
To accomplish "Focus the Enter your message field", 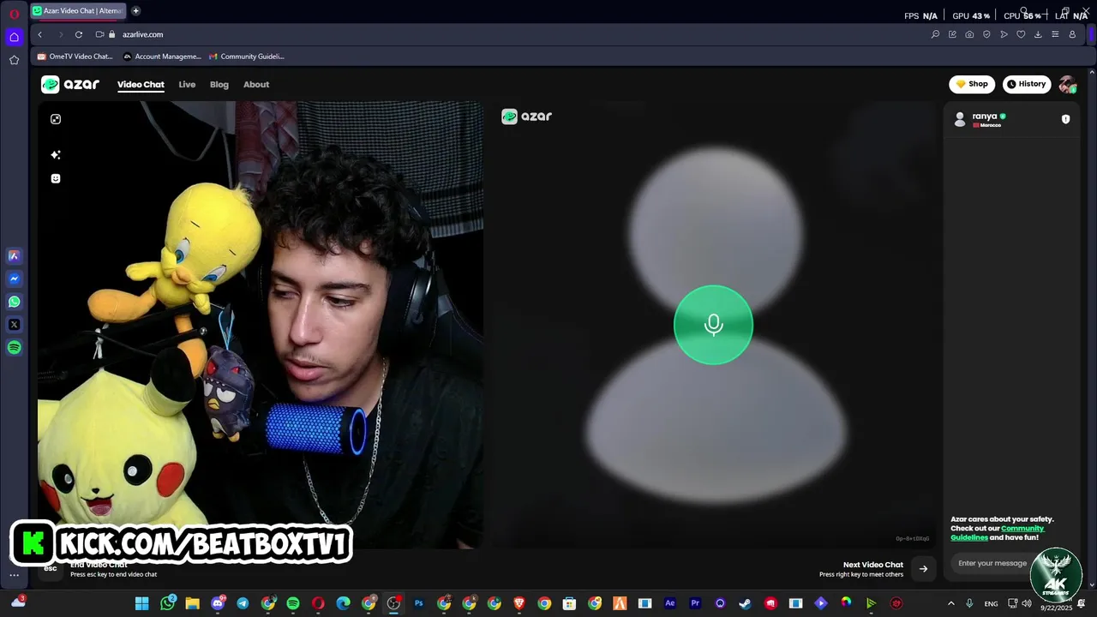I will pyautogui.click(x=992, y=563).
